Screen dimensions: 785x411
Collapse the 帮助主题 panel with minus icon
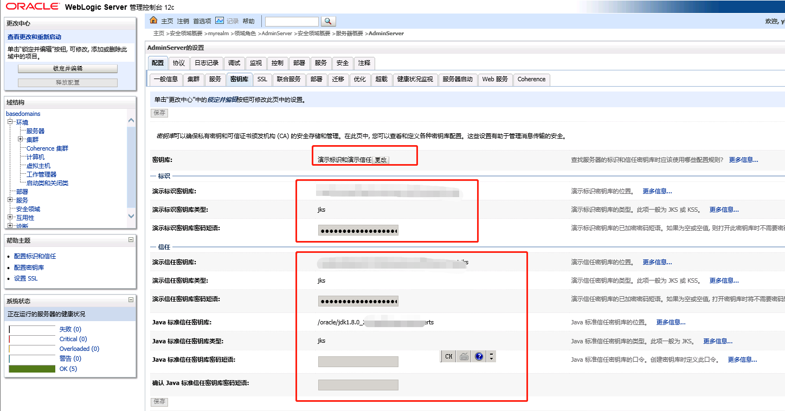tap(131, 239)
